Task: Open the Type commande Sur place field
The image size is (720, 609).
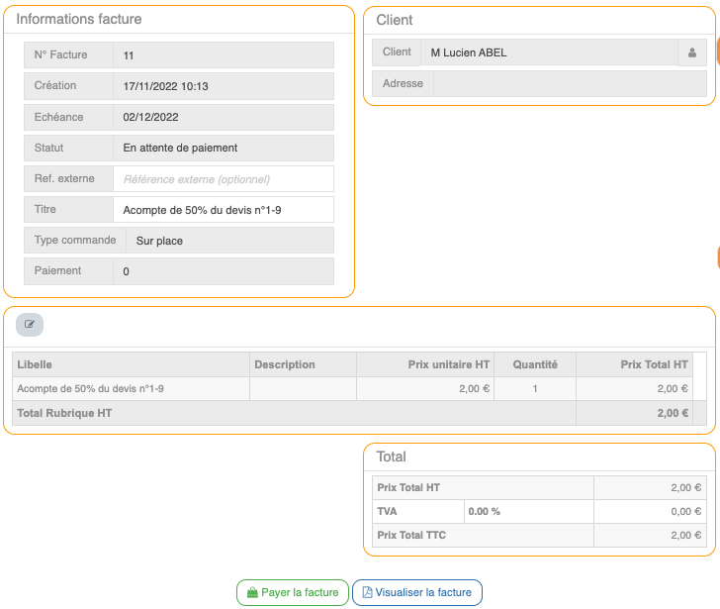Action: coord(229,241)
